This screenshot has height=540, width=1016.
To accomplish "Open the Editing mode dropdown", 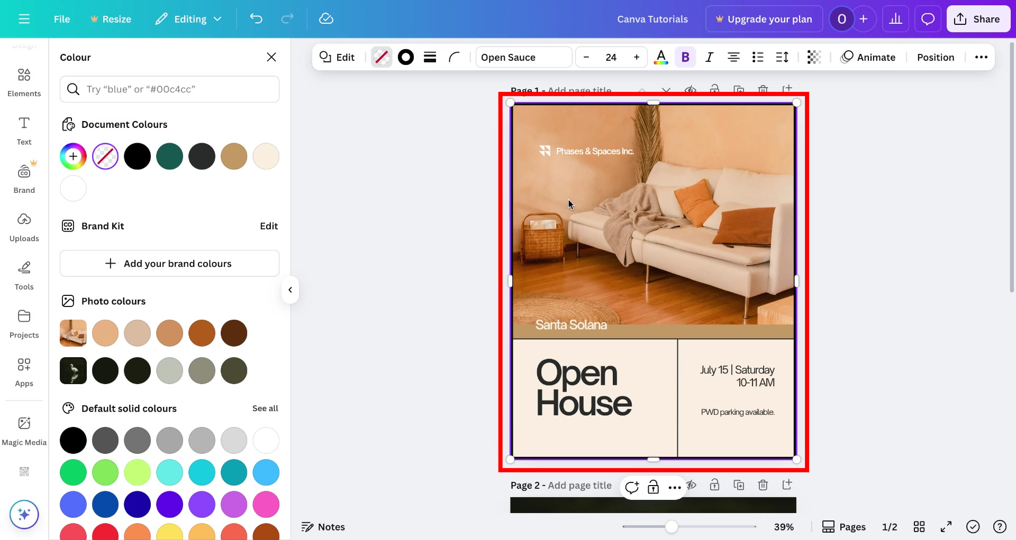I will pyautogui.click(x=188, y=18).
